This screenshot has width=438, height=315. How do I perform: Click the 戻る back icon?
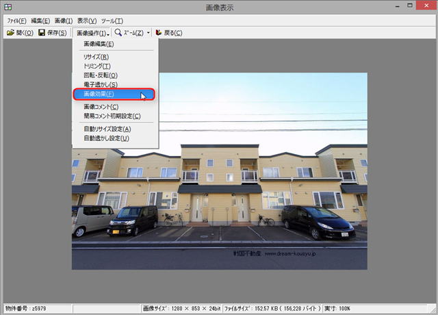[x=158, y=33]
